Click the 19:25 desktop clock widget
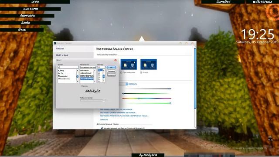 pyautogui.click(x=258, y=34)
